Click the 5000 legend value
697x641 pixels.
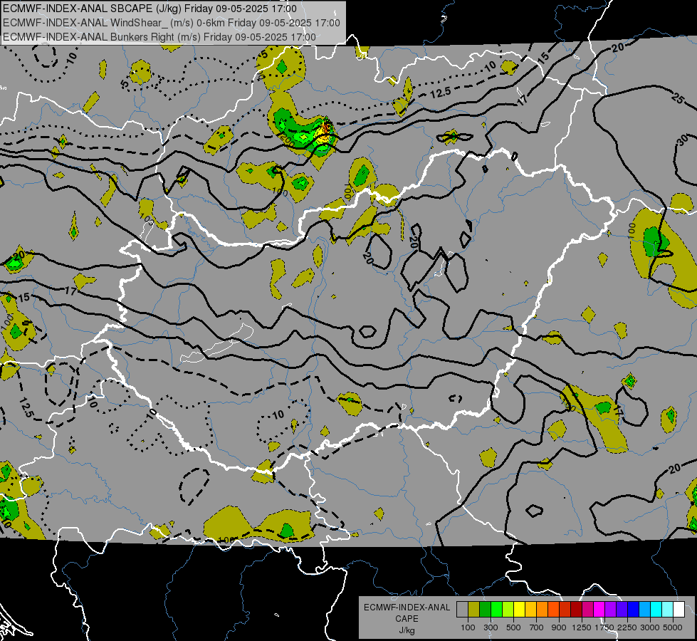pyautogui.click(x=673, y=627)
